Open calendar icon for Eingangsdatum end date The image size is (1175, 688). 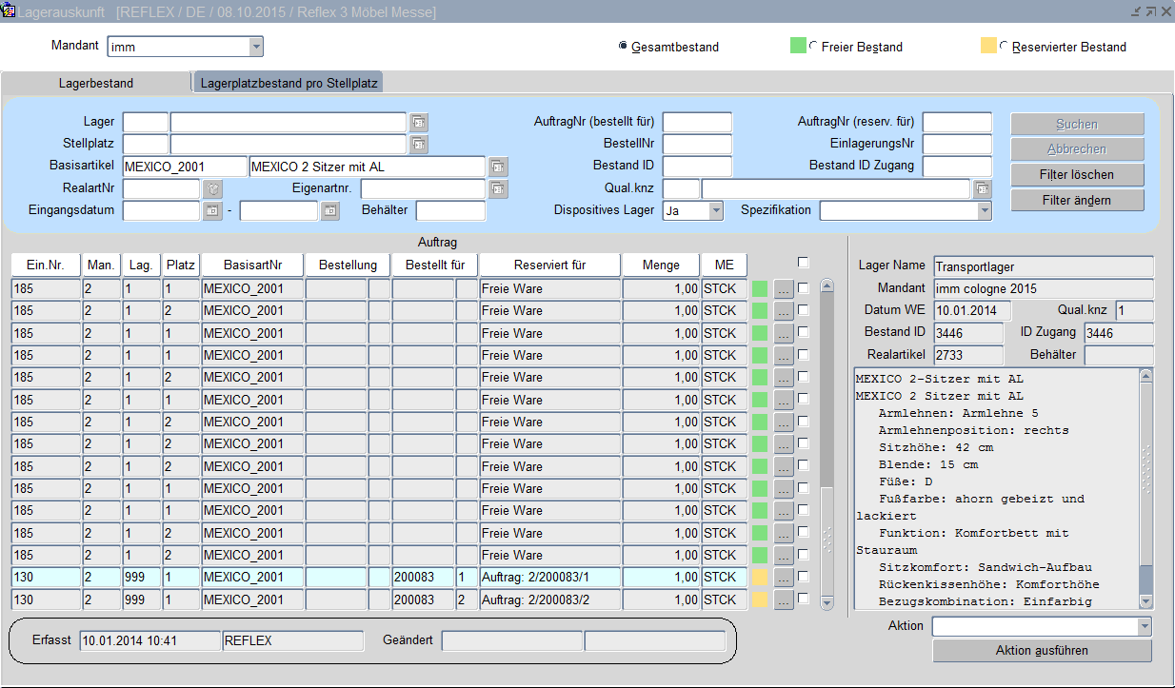[x=329, y=210]
